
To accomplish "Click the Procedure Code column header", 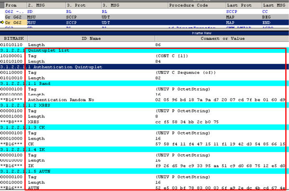I will [x=197, y=5].
